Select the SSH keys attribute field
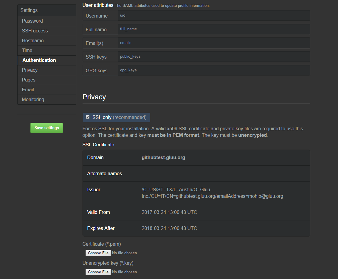Screen dimensions: 338x279 pyautogui.click(x=214, y=57)
